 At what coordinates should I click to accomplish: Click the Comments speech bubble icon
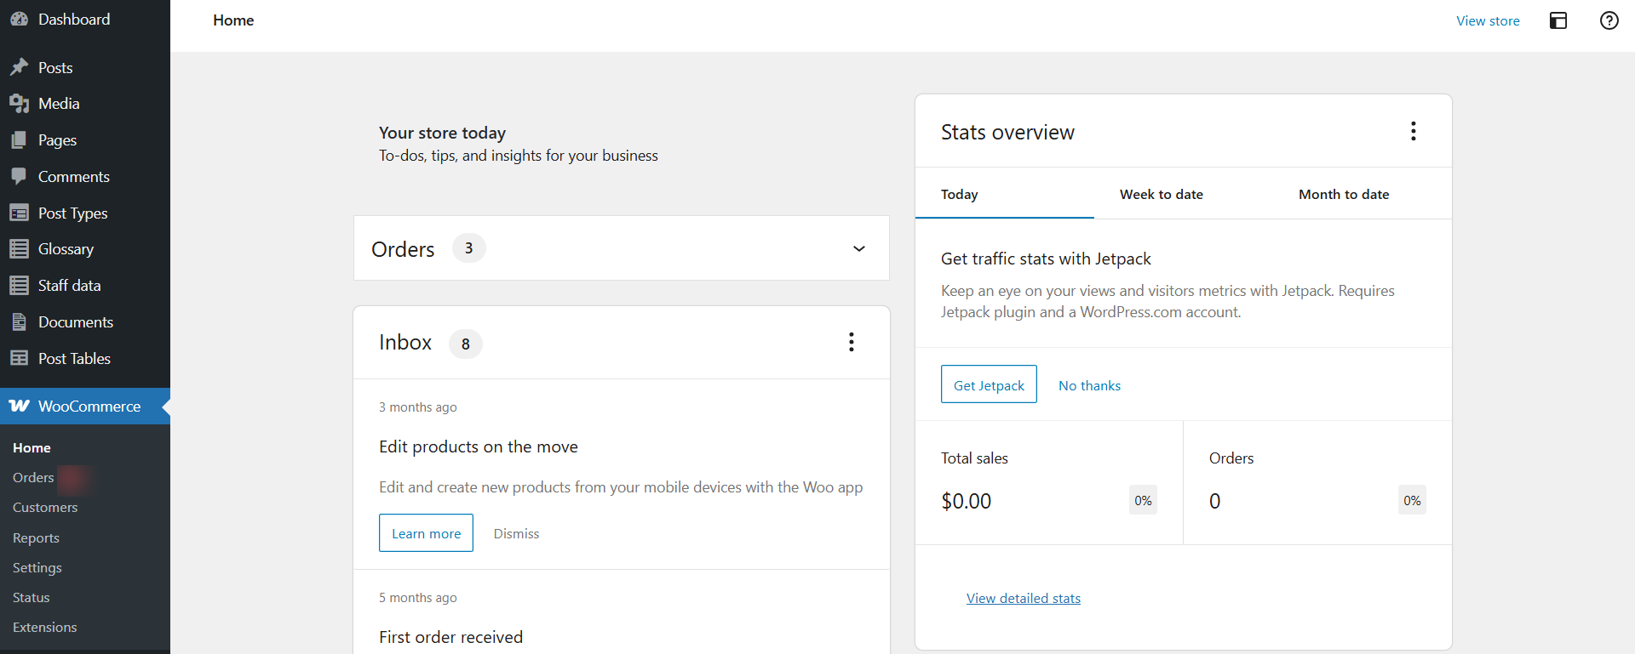[19, 176]
